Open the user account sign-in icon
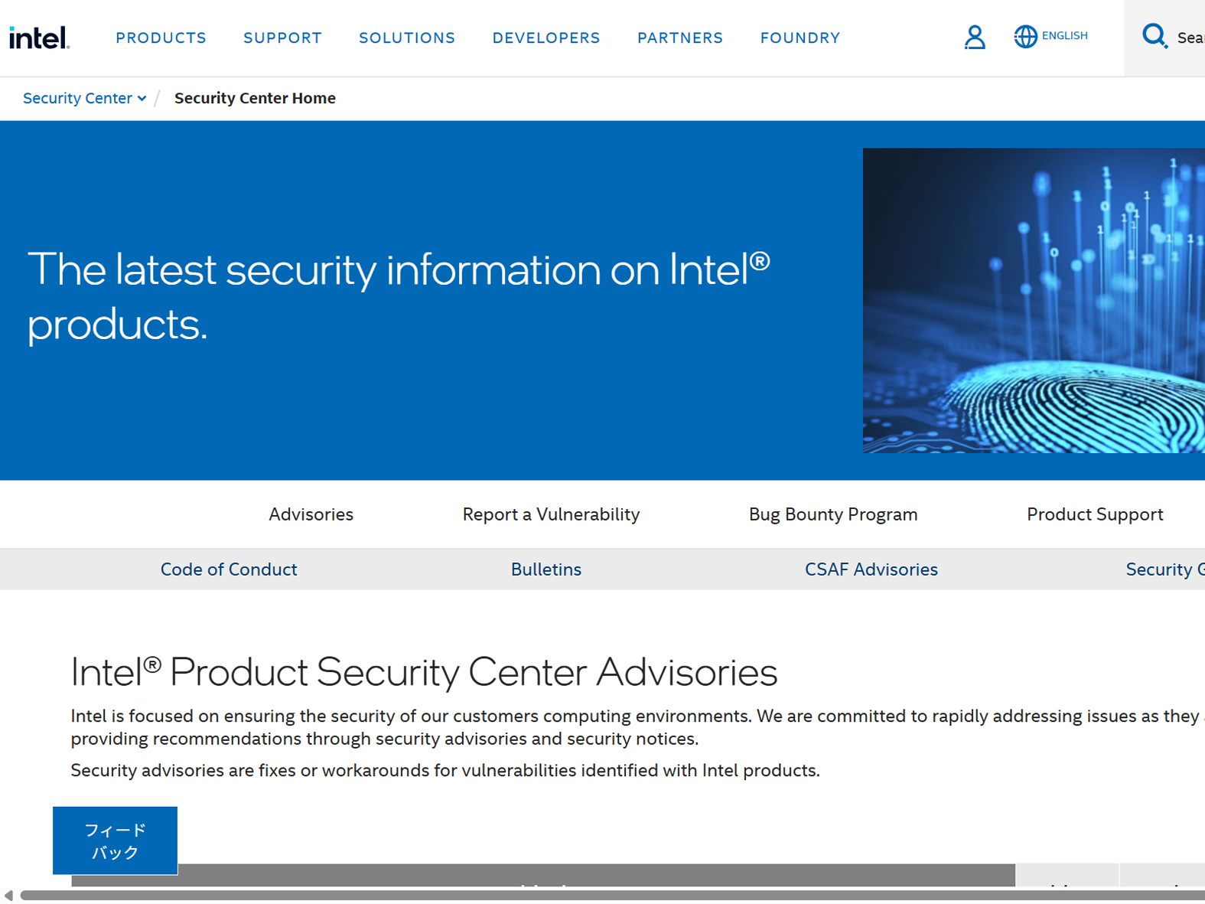Viewport: 1205px width, 904px height. tap(974, 37)
